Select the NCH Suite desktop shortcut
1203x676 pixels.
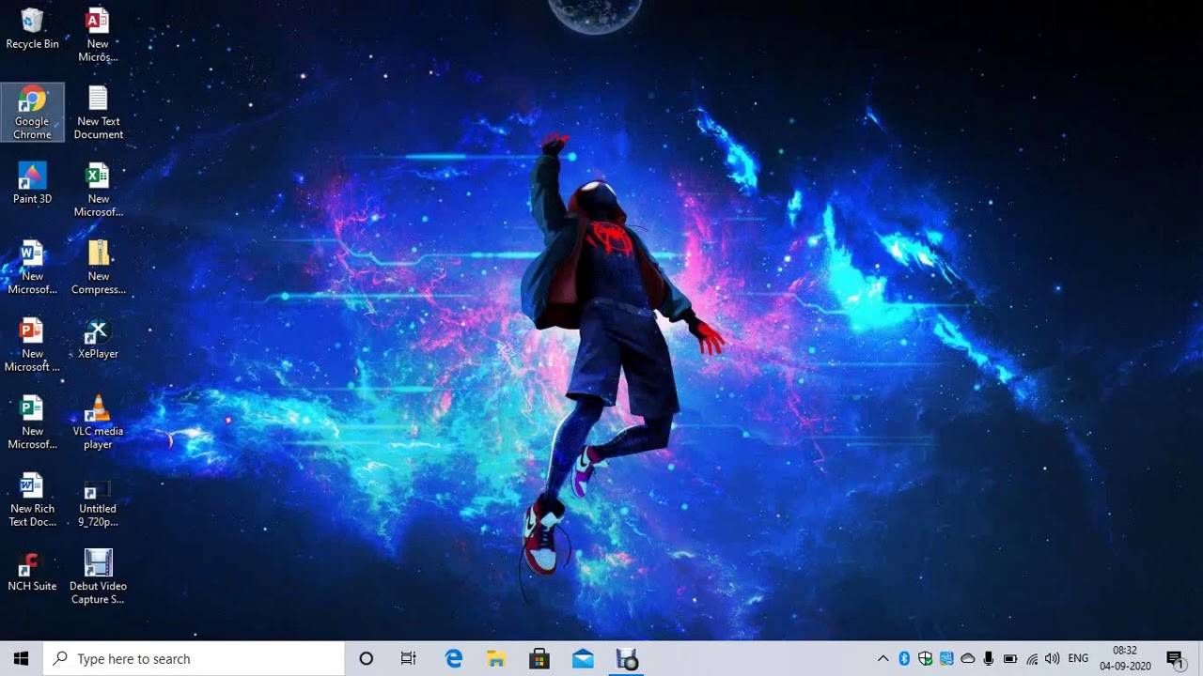click(32, 571)
